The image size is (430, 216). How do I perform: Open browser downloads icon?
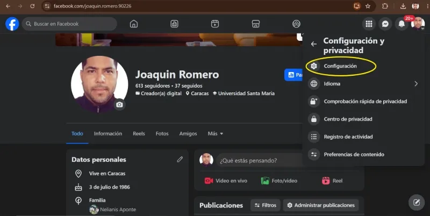pyautogui.click(x=403, y=6)
